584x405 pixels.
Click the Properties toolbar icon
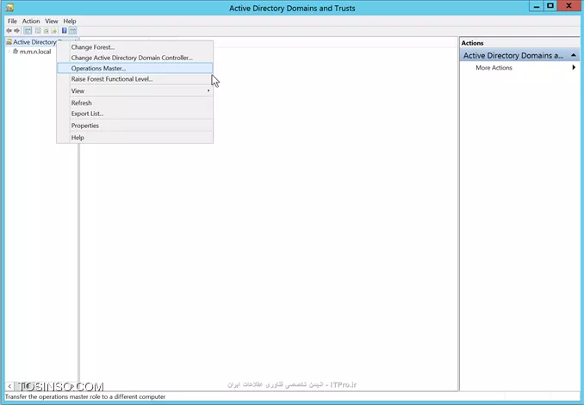point(38,30)
